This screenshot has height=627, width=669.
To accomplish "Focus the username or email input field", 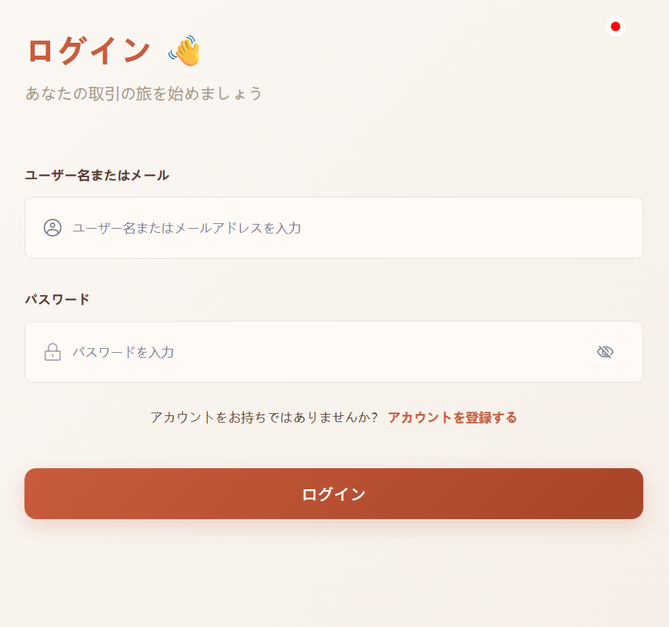I will [353, 228].
